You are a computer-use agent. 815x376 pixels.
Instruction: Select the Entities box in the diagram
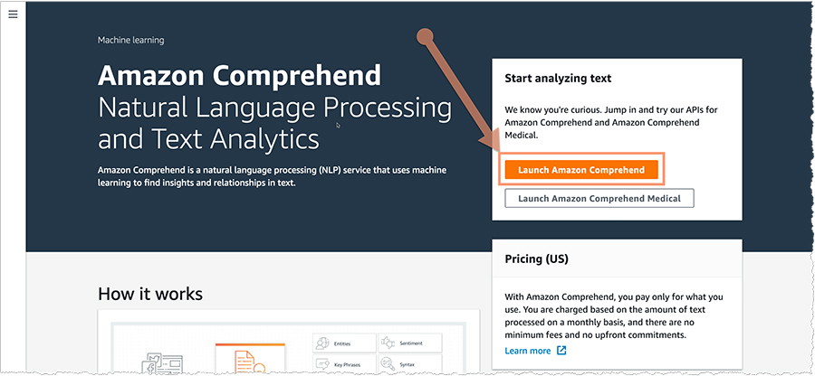coord(345,343)
